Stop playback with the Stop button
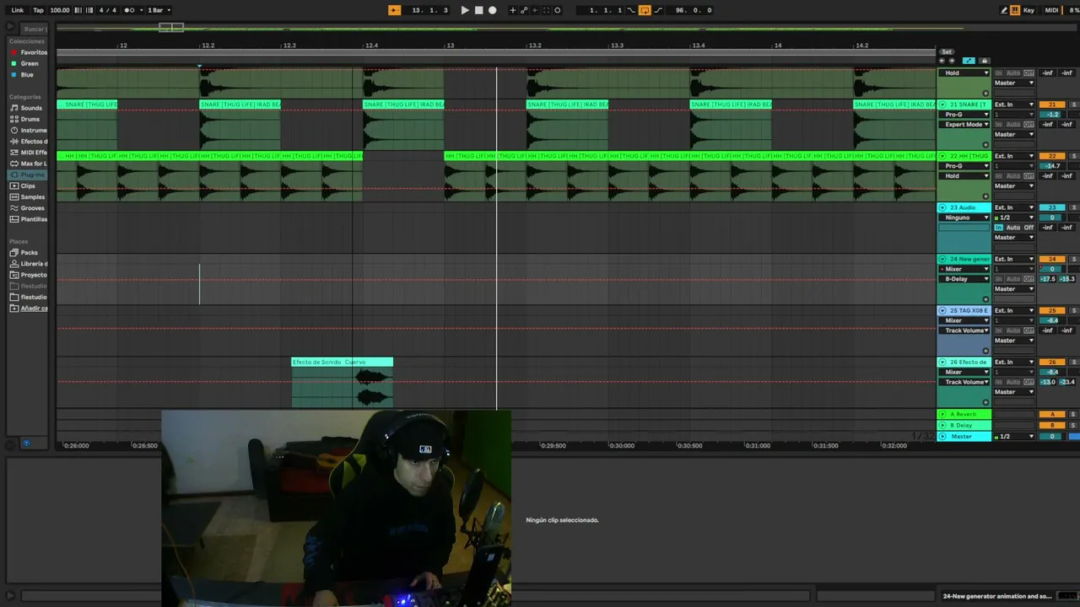This screenshot has width=1080, height=607. (478, 10)
